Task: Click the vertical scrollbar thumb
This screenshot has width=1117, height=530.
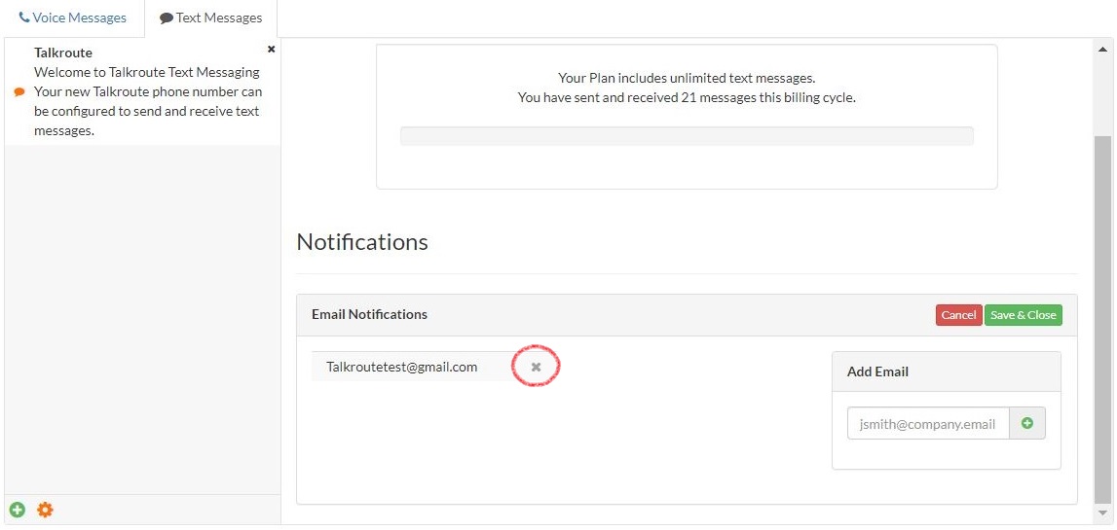Action: [x=1102, y=319]
